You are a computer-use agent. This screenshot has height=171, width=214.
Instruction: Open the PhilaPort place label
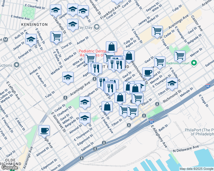(199, 132)
